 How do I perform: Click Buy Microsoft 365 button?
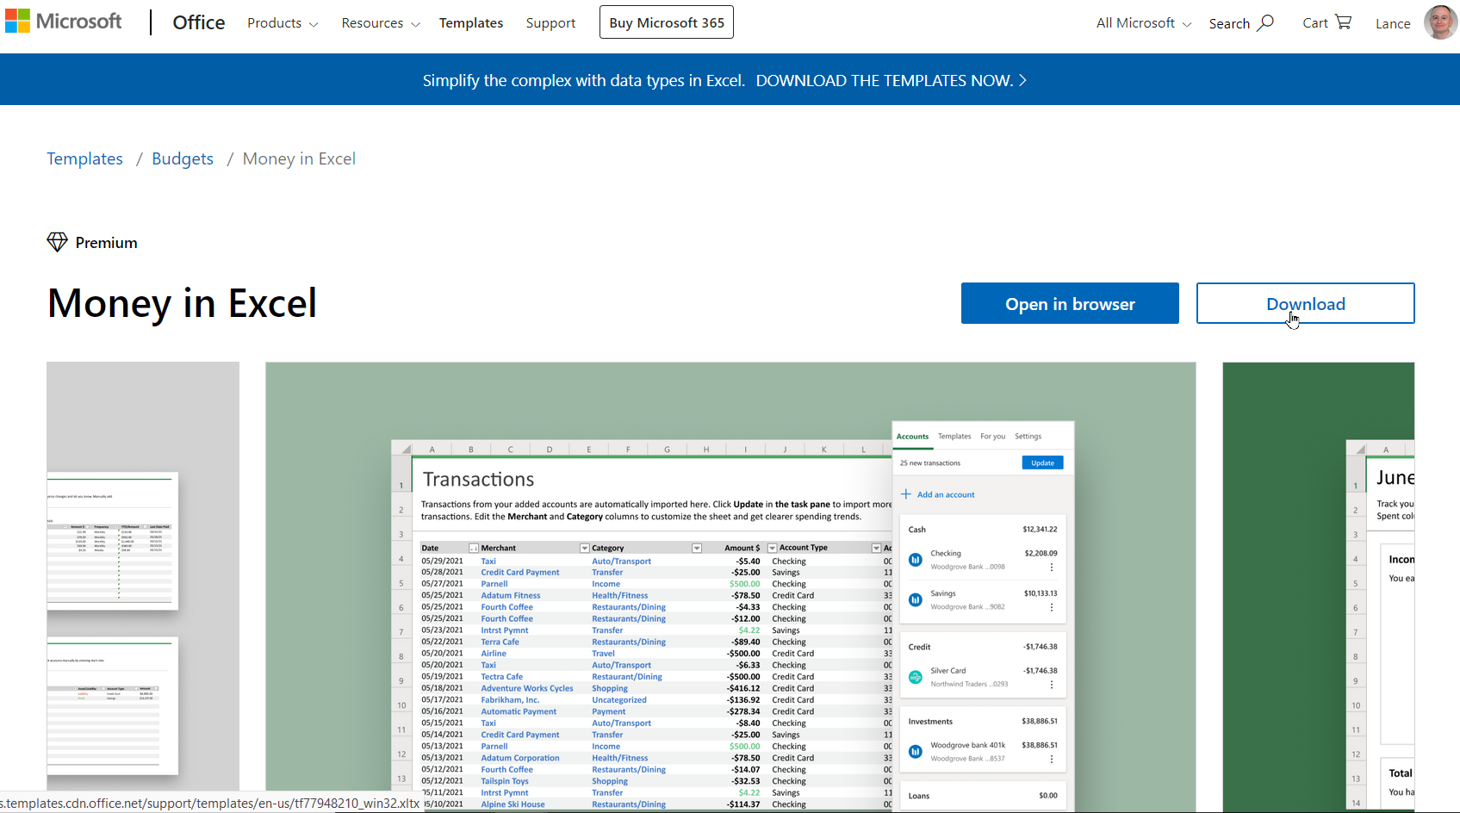(667, 22)
